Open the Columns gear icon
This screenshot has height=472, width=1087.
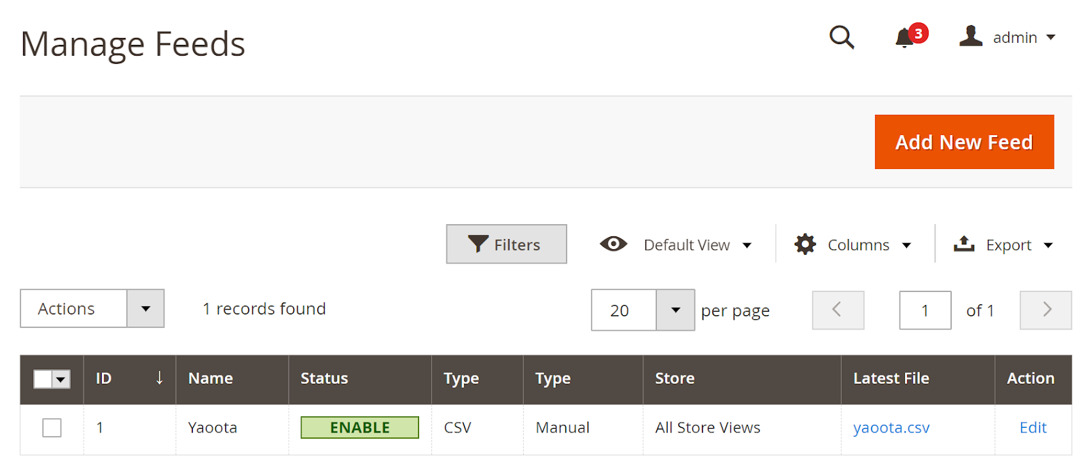(805, 244)
